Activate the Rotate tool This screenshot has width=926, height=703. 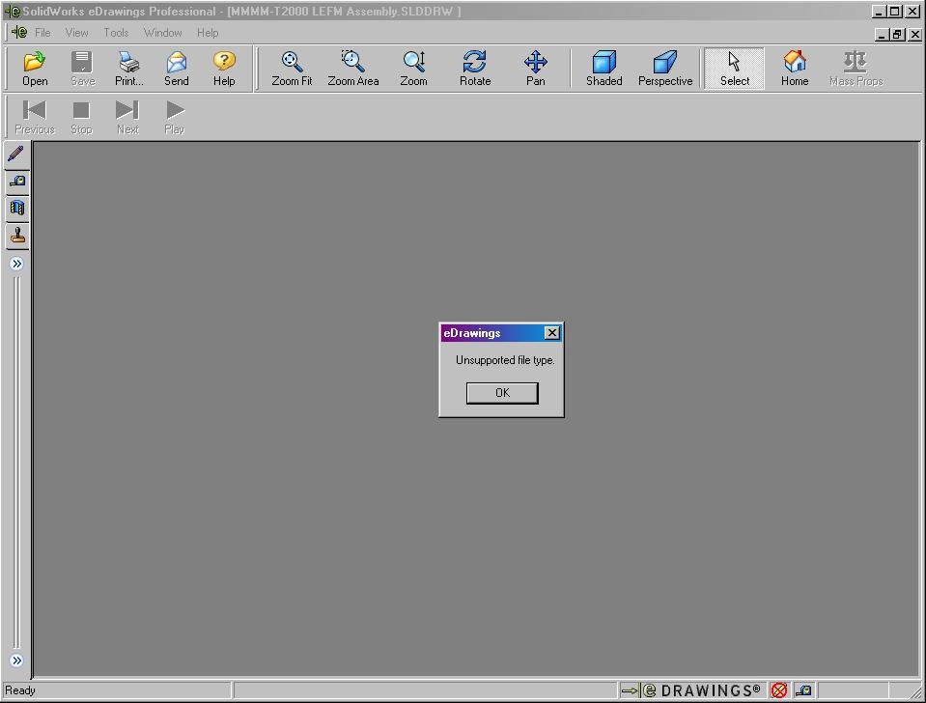click(x=475, y=69)
